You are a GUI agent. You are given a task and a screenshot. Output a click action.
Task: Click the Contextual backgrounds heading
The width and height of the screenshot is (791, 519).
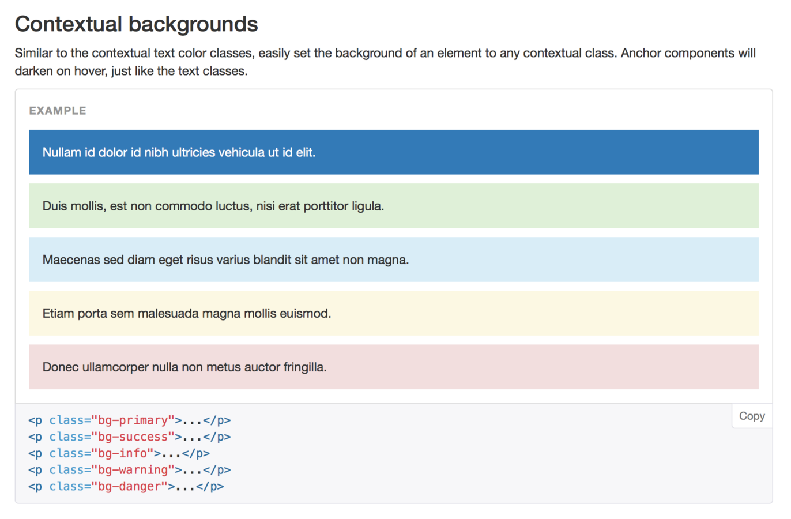tap(136, 24)
